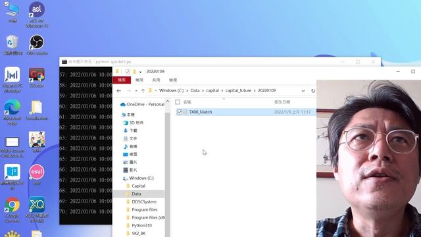Expand the address bar history dropdown
The width and height of the screenshot is (421, 237).
(x=303, y=91)
